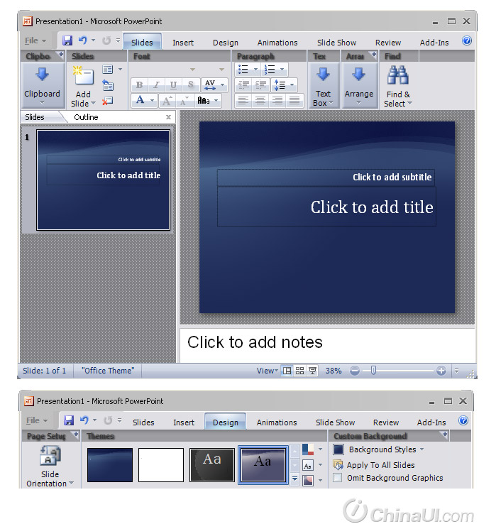Toggle text Shadow button
The width and height of the screenshot is (496, 529).
pyautogui.click(x=190, y=84)
